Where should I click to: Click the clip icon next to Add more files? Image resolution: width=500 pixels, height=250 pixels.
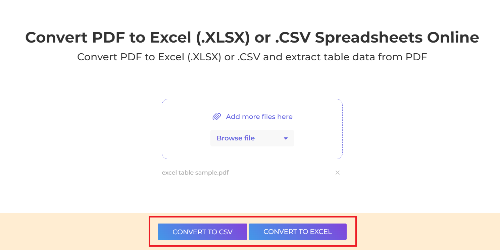point(217,116)
